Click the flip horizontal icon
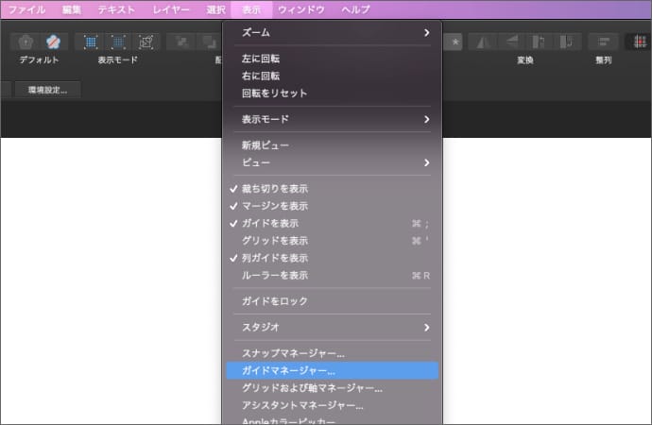The width and height of the screenshot is (652, 425). point(482,42)
